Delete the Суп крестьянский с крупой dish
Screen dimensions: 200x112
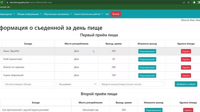click(x=188, y=110)
